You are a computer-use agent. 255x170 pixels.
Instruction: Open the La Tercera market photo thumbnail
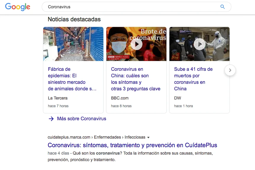click(x=73, y=44)
